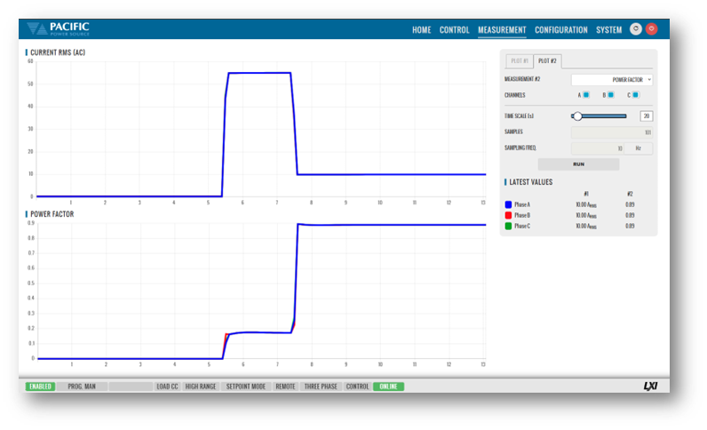
Task: Toggle channel C checkbox
Action: 636,95
